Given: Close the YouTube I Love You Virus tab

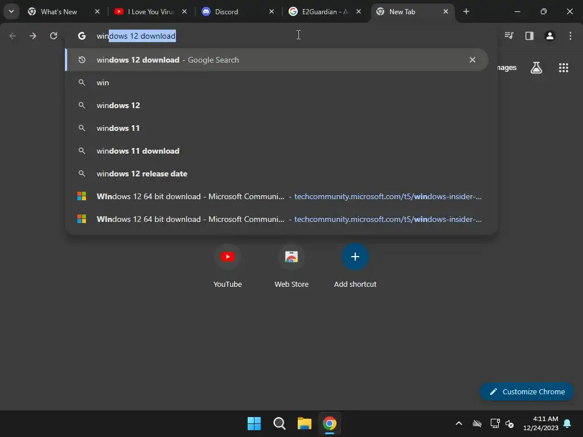Looking at the screenshot, I should coord(184,11).
